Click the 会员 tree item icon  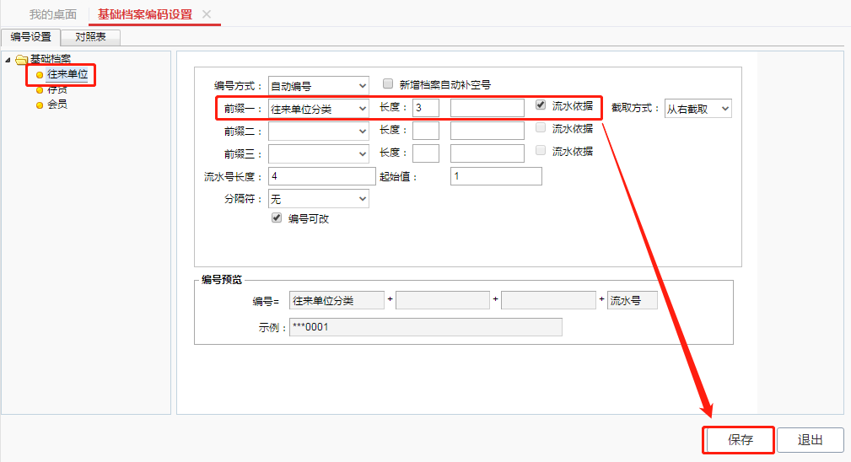(x=39, y=105)
